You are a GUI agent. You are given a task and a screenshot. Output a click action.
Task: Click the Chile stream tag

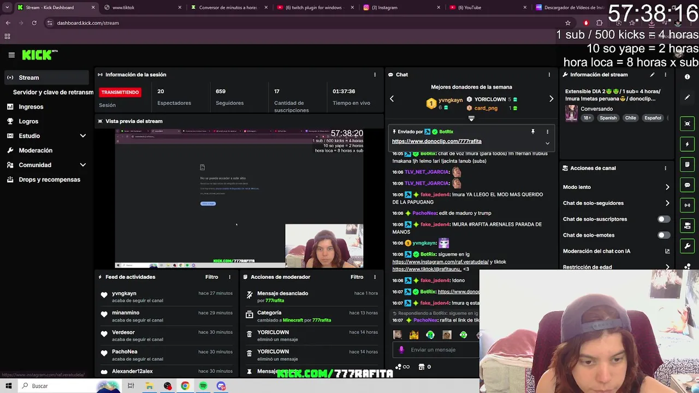click(631, 118)
